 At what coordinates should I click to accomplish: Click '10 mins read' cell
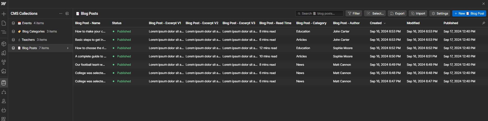coord(268,56)
